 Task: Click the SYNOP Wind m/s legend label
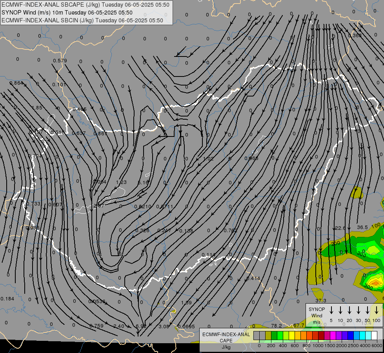pyautogui.click(x=317, y=315)
